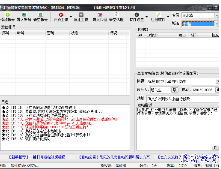The image size is (221, 169).
Task: Click the 状况 column header
Action: point(215,35)
